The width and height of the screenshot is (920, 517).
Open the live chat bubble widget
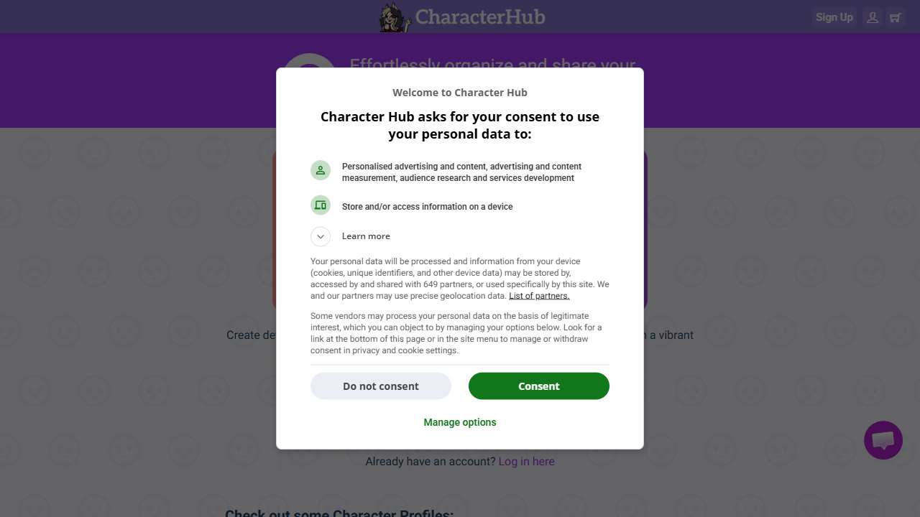click(883, 439)
